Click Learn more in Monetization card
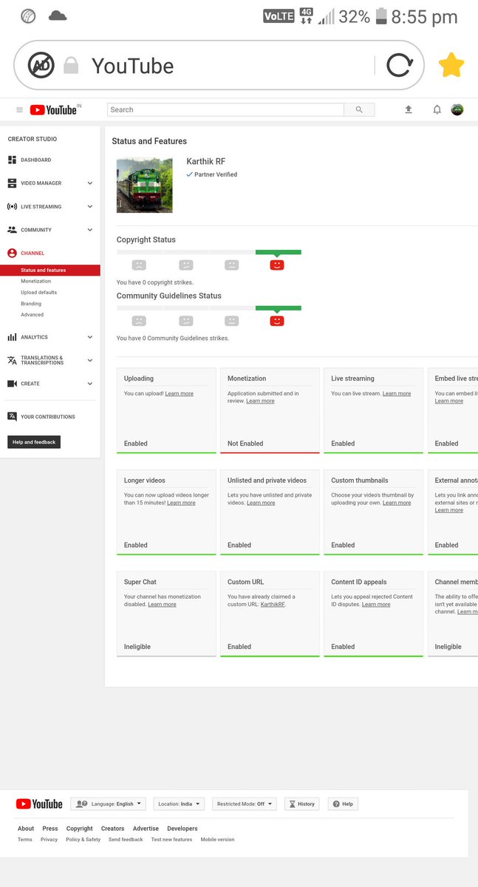 [260, 401]
